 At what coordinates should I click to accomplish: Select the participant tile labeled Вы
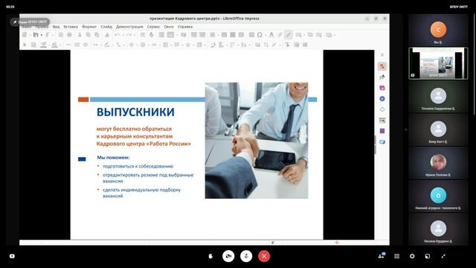[438, 30]
